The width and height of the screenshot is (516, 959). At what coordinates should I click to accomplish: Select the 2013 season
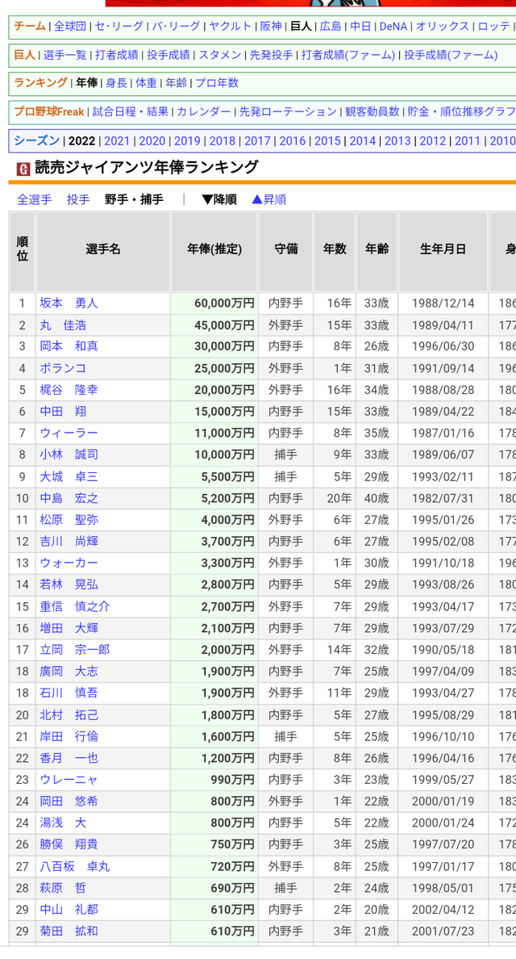397,141
